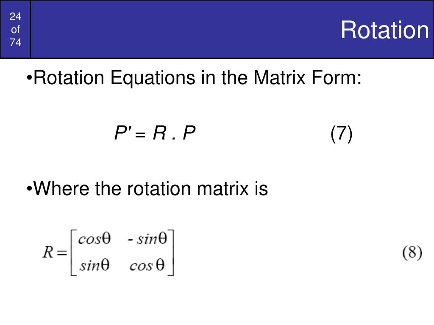Click the equation label (7)
Image resolution: width=434 pixels, height=325 pixels.
[341, 134]
